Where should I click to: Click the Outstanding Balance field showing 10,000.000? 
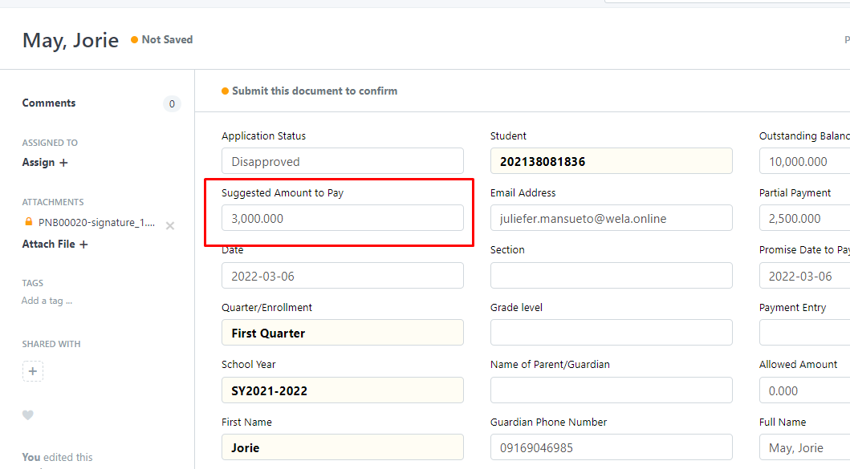pos(804,161)
